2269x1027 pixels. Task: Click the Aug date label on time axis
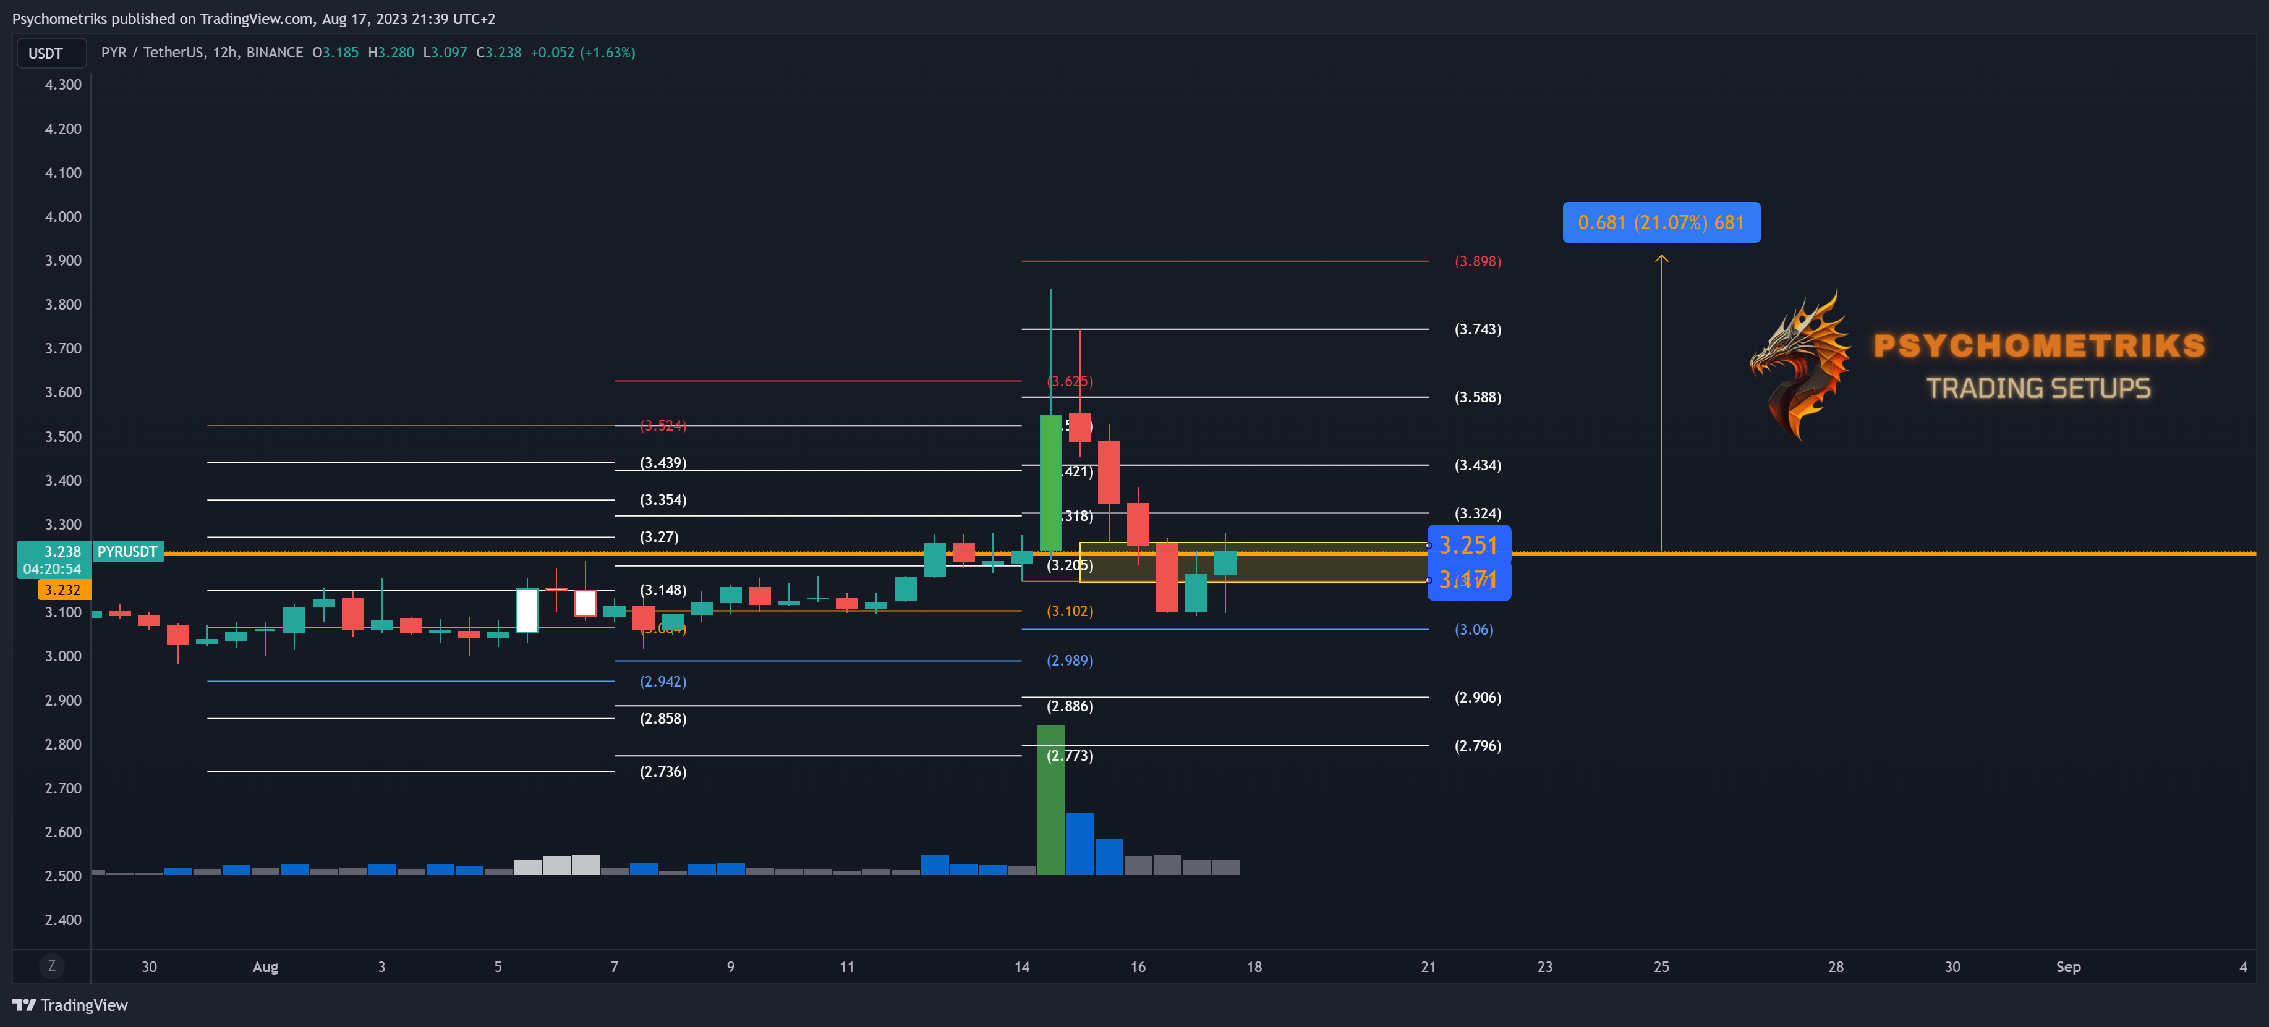point(265,967)
